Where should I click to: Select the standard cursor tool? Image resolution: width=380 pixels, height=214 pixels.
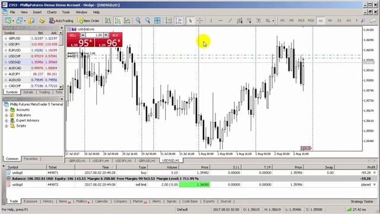pyautogui.click(x=190, y=21)
